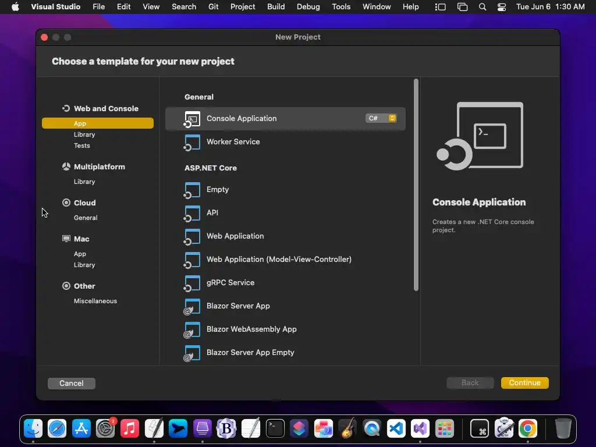
Task: Click the gRPC Service label
Action: coord(230,282)
